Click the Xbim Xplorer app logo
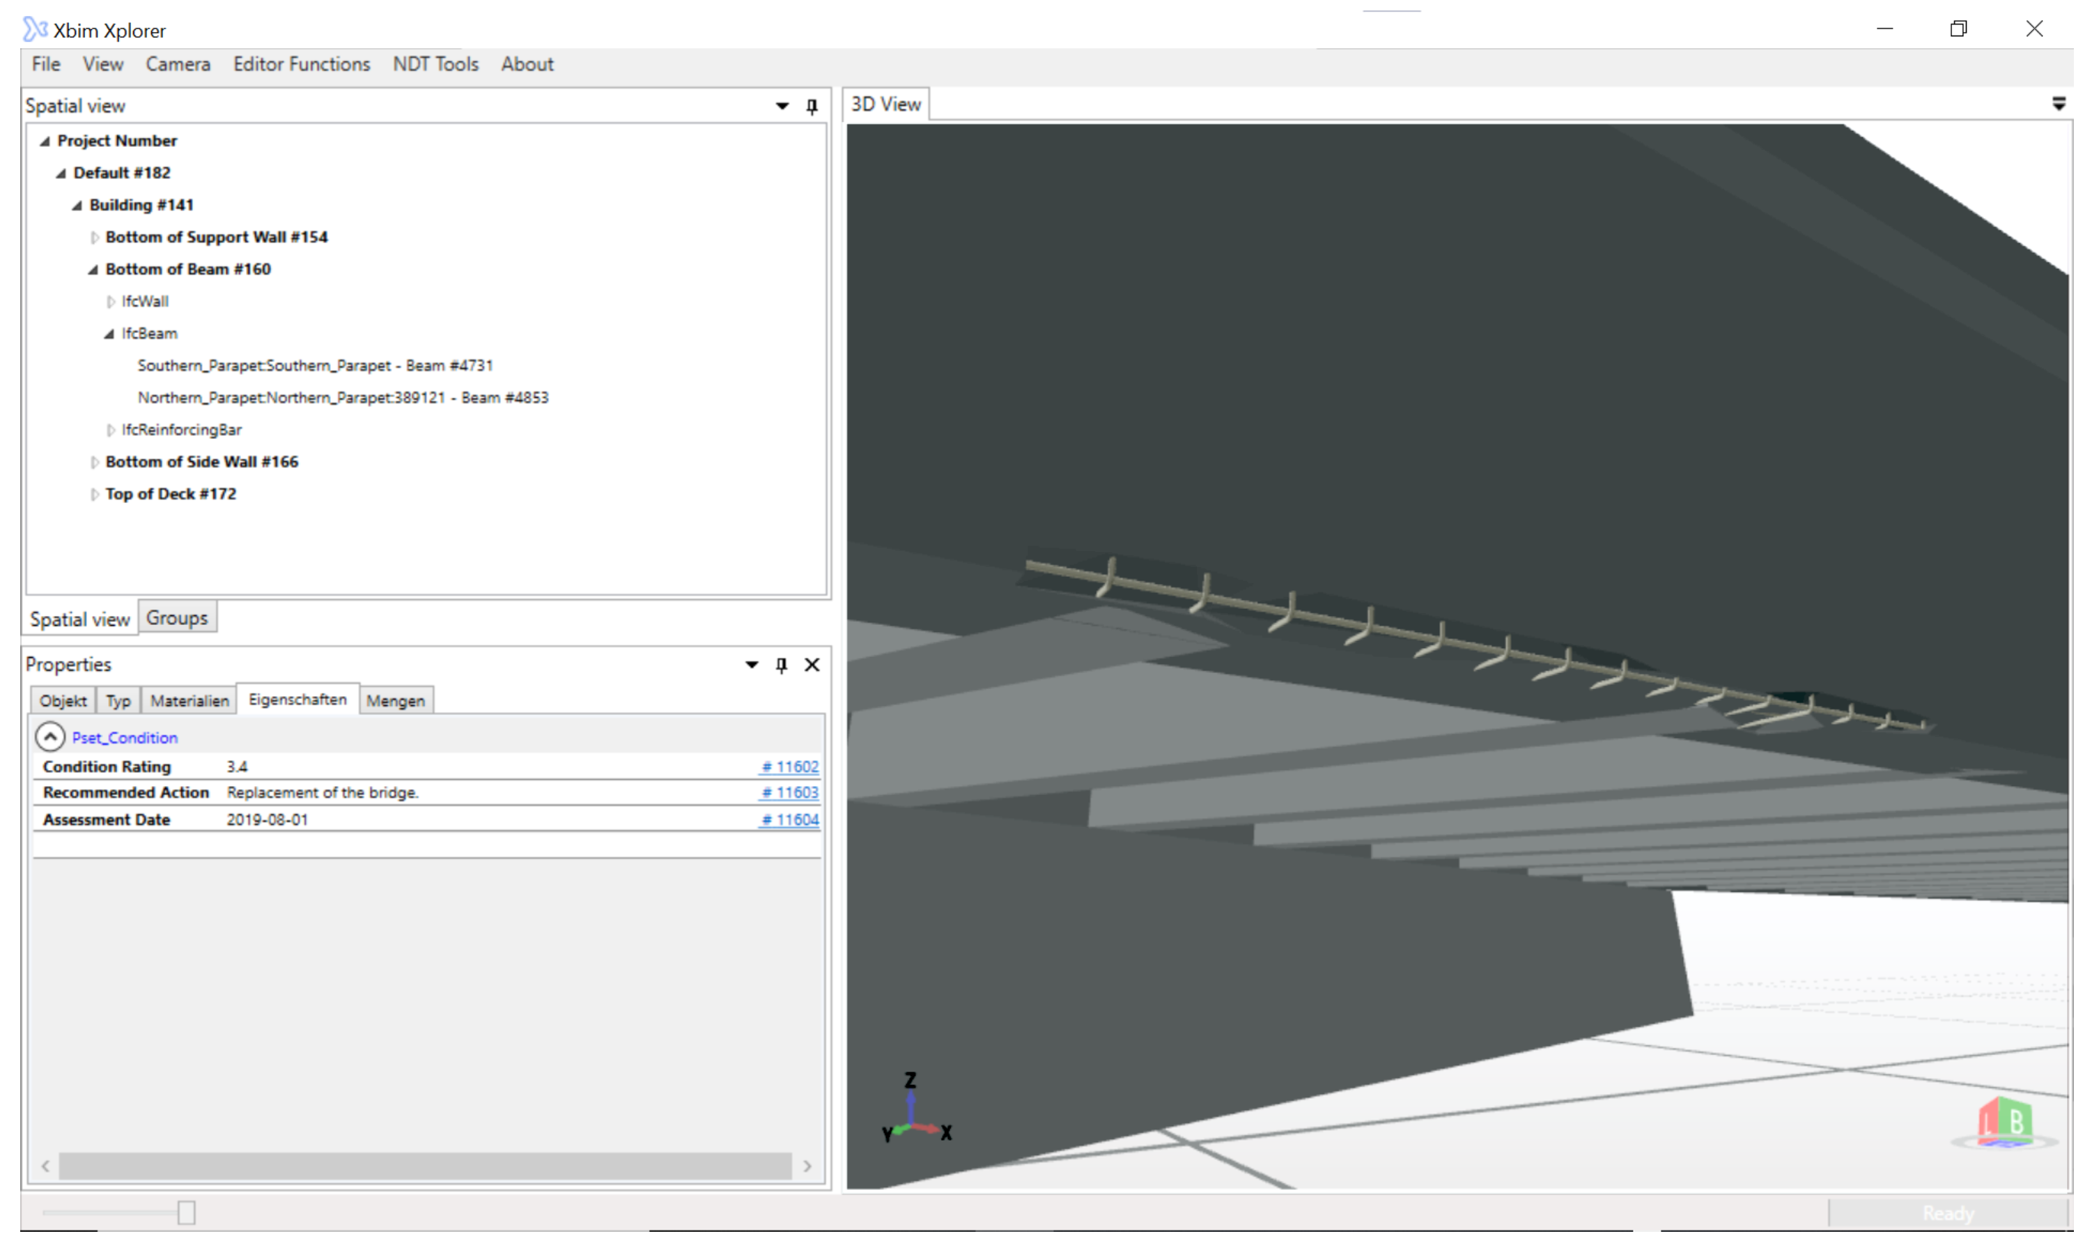2092x1250 pixels. point(35,29)
